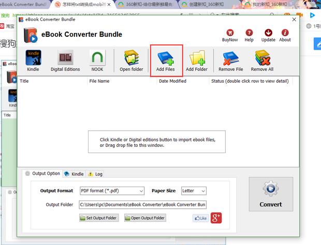Sort by the Title column header
321x245 pixels.
click(53, 81)
